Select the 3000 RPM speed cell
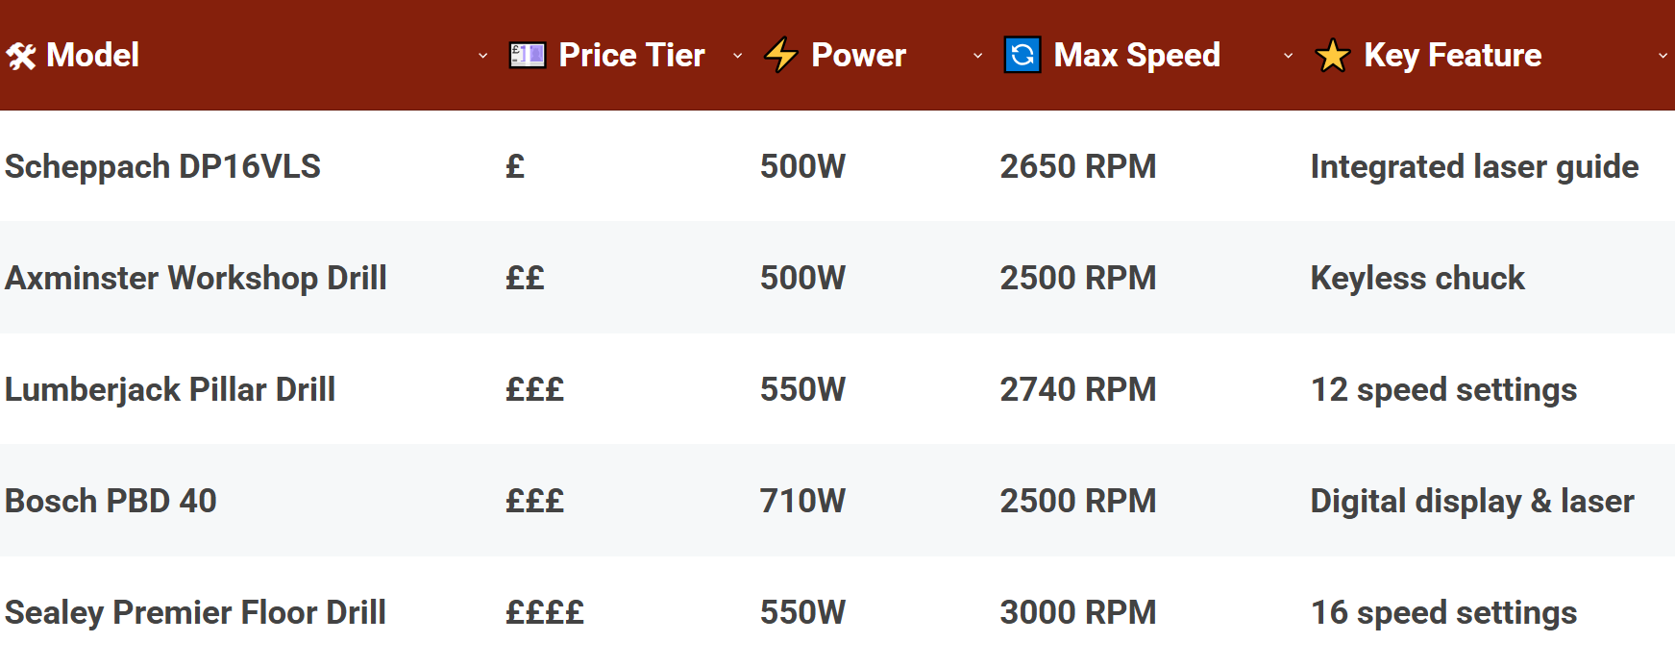 point(1077,613)
